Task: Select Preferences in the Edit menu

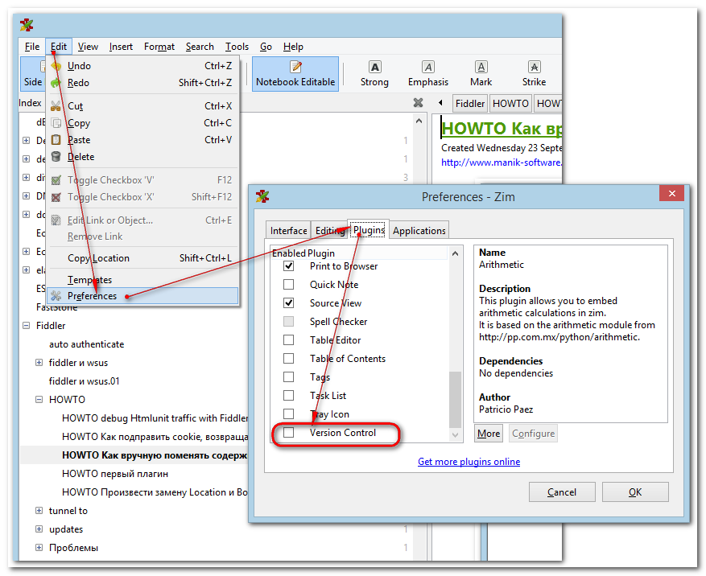Action: 92,296
